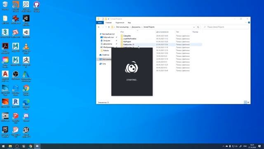Switch Explorer to large icons view button

(248, 102)
